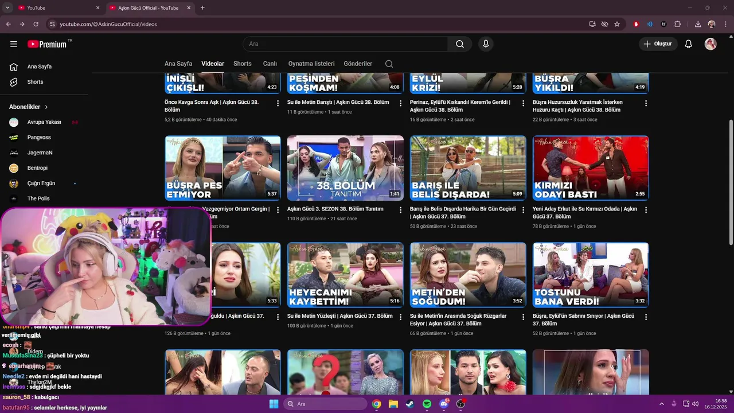Open the tab search dropdown arrow
This screenshot has height=413, width=734.
tap(7, 8)
